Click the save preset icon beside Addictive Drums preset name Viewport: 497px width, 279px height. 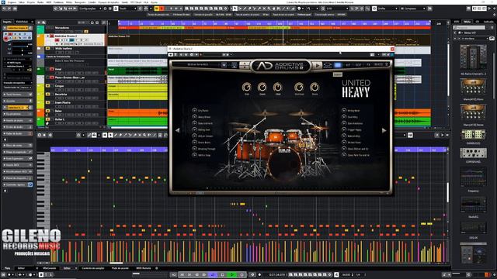235,65
